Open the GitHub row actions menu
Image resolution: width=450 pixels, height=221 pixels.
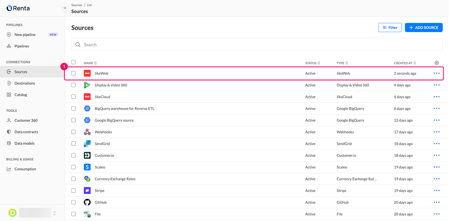click(437, 202)
